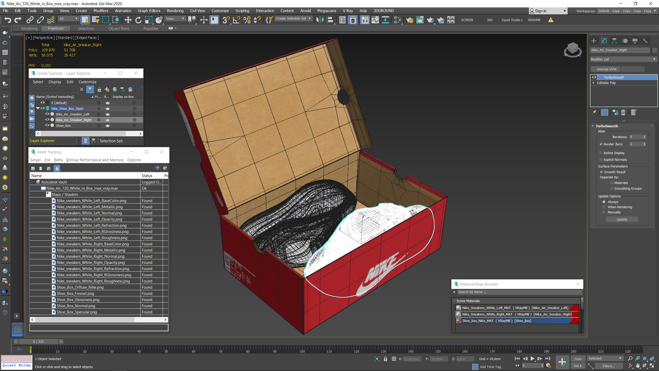659x371 pixels.
Task: Open Bitmap Performance and Memory menu
Action: (x=95, y=160)
